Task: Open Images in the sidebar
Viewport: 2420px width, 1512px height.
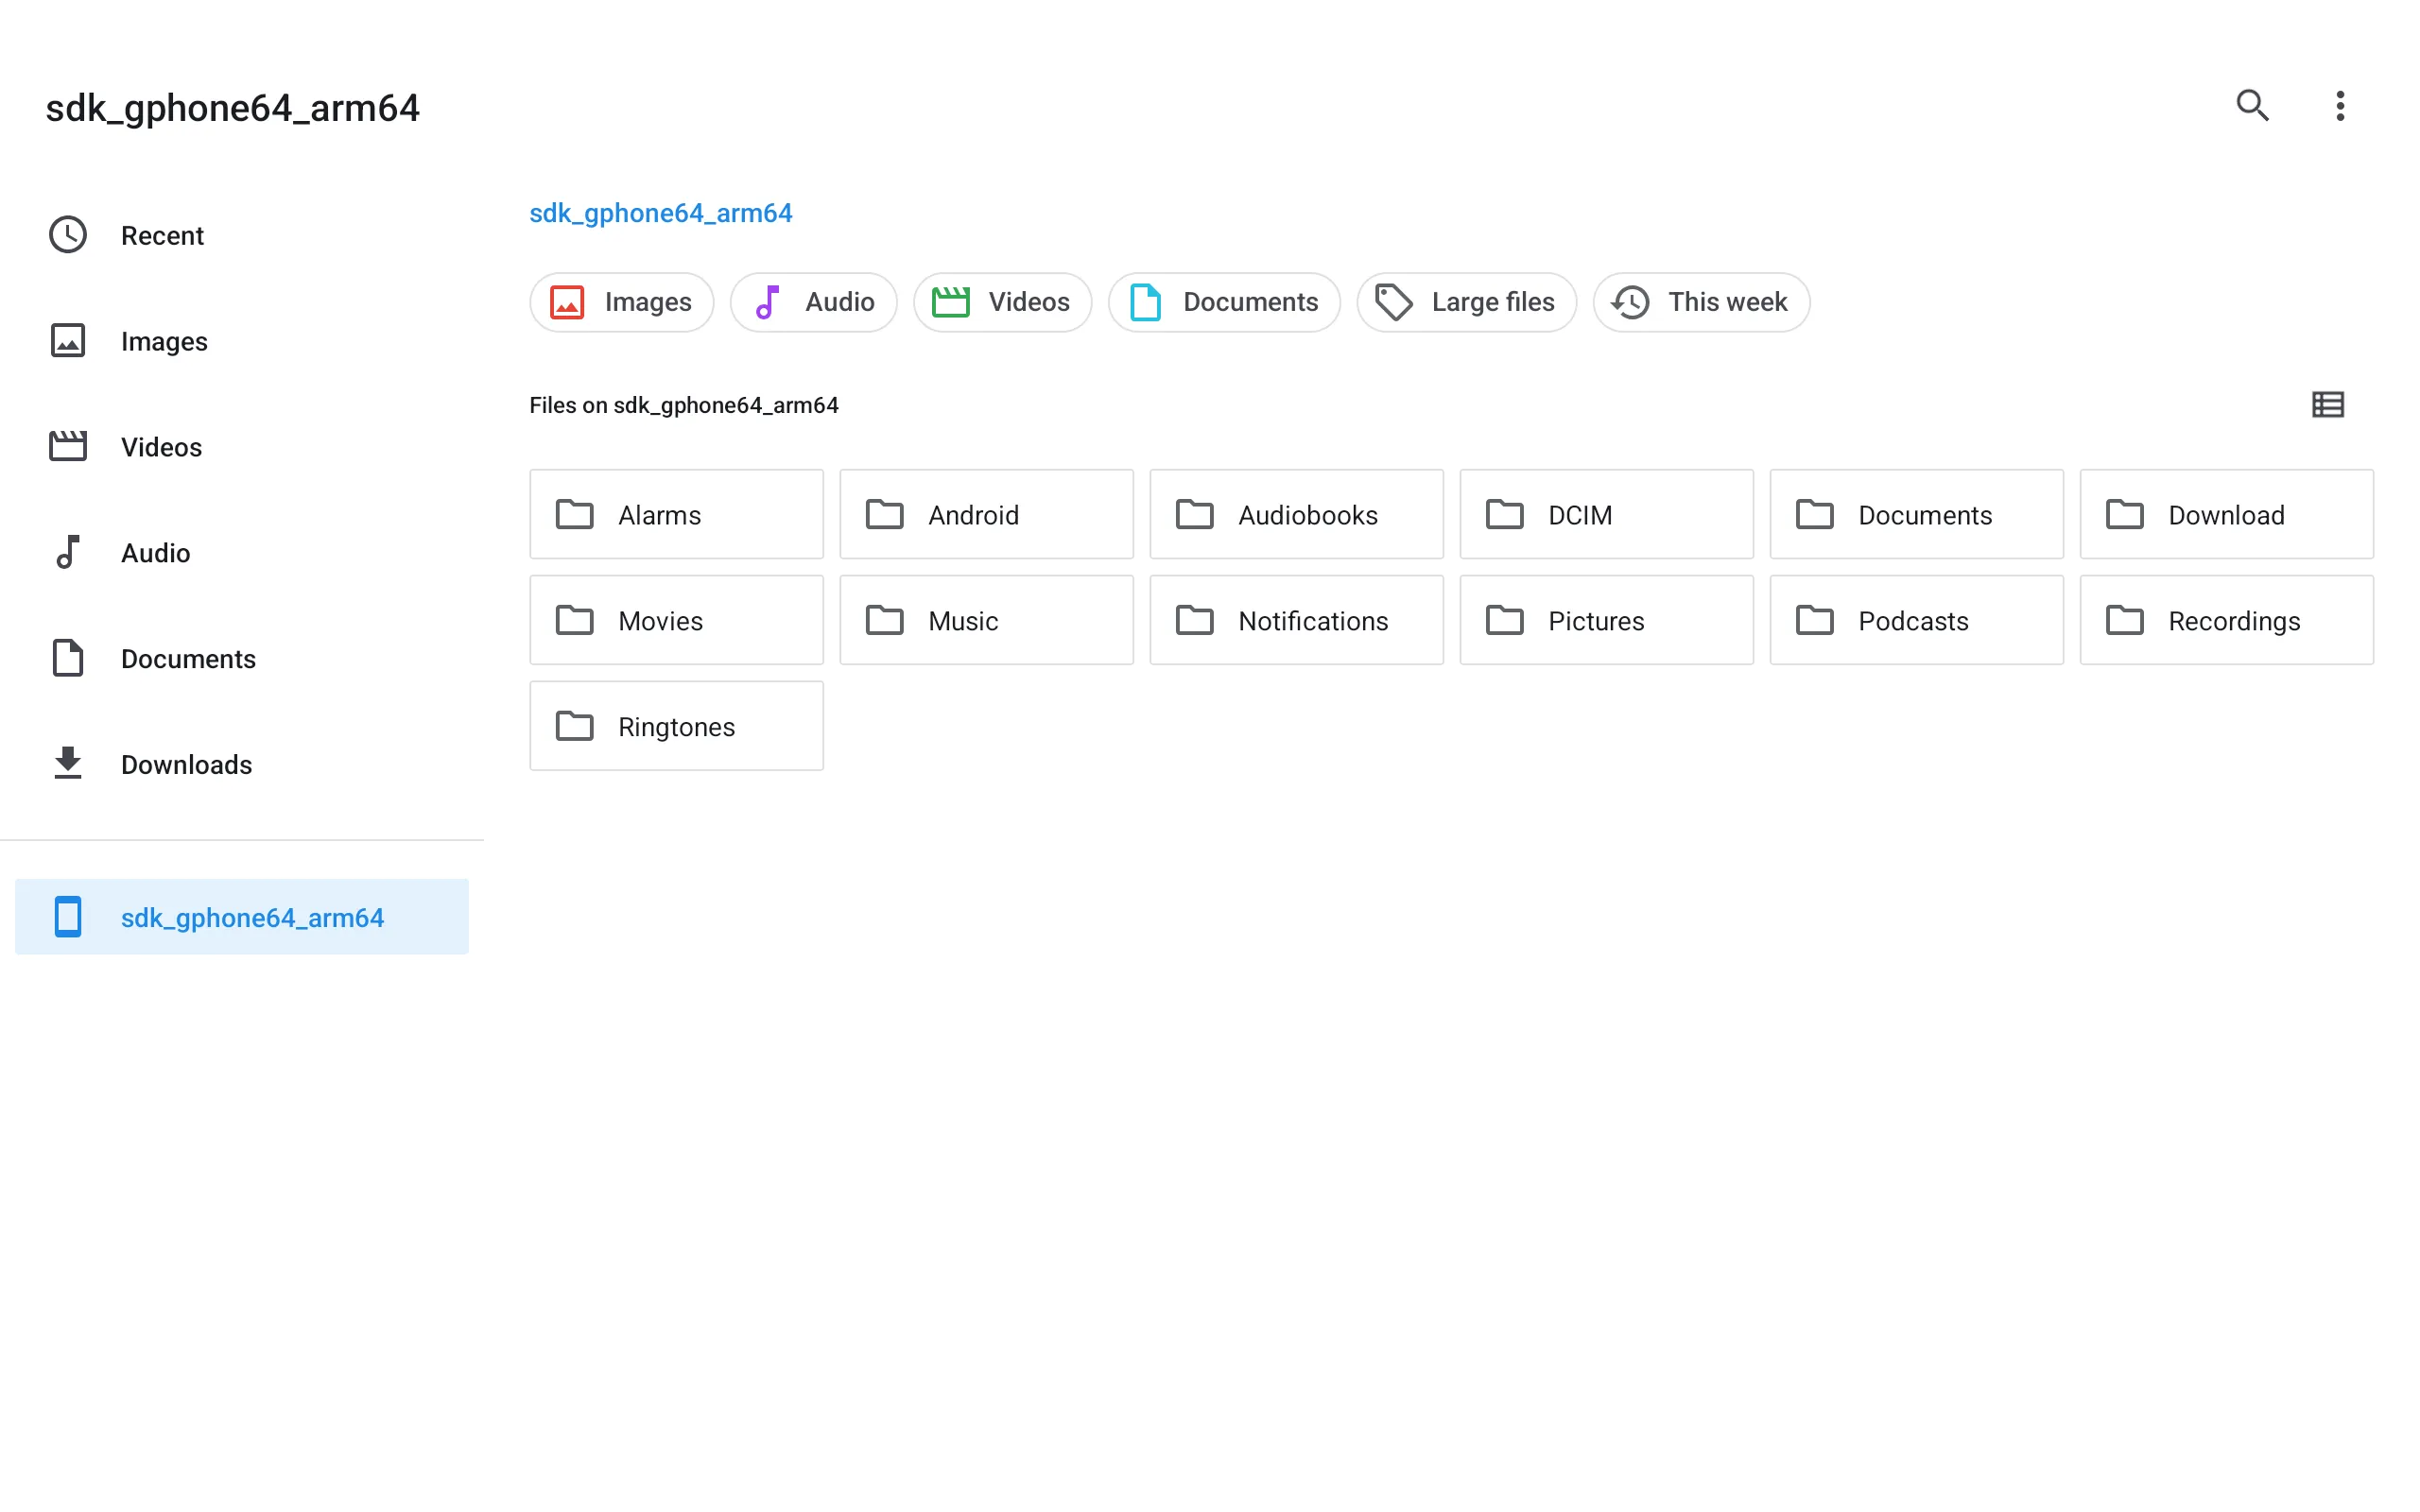Action: [x=242, y=341]
